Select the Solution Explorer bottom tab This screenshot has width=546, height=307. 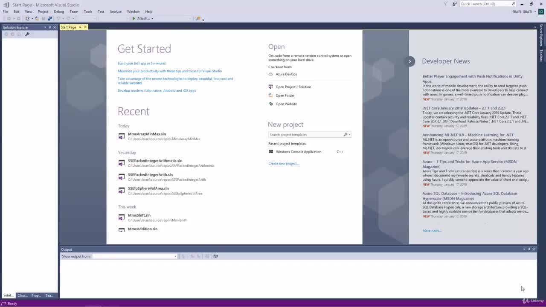pyautogui.click(x=9, y=295)
